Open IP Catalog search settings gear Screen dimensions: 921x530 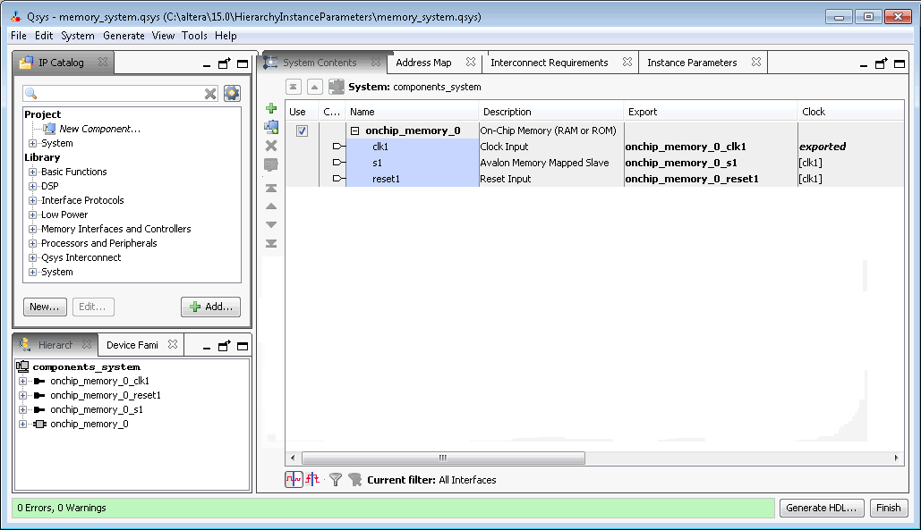point(232,93)
